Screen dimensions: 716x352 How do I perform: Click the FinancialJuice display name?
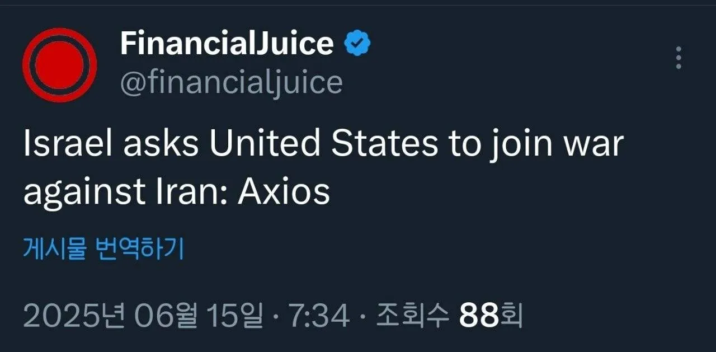point(227,44)
